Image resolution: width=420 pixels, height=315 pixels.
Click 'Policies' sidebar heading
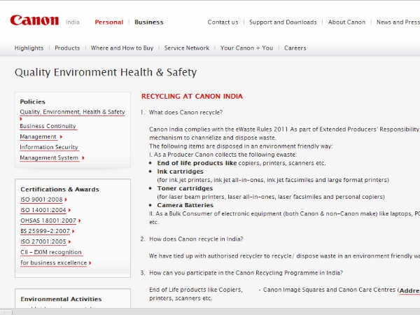click(x=32, y=101)
